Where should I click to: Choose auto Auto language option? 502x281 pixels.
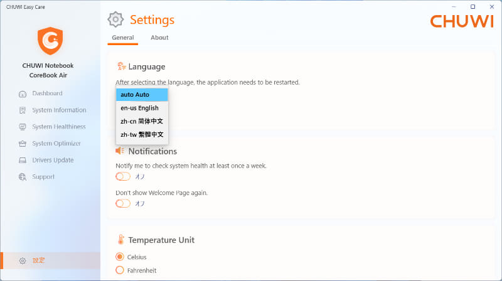(142, 95)
